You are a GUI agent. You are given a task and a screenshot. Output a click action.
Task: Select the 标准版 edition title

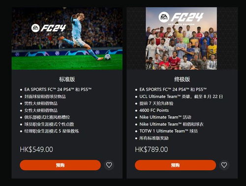67,79
